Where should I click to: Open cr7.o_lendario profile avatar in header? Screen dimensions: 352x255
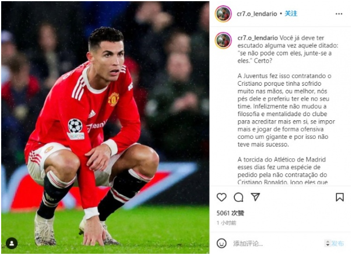223,14
